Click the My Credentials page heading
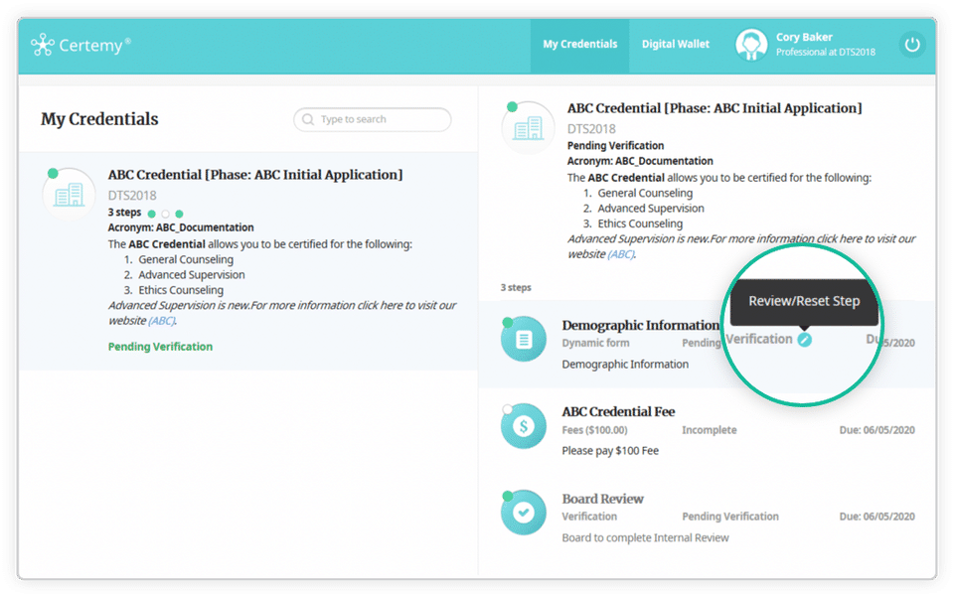The image size is (954, 597). (99, 119)
